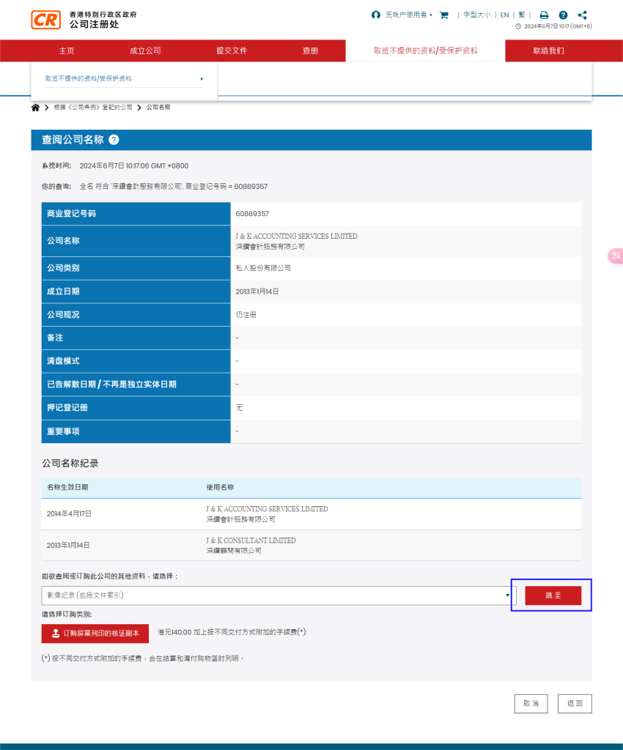Open the 成立公司 menu tab
623x750 pixels.
145,51
